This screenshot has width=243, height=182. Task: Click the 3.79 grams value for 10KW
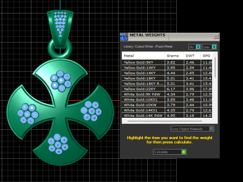pos(171,105)
